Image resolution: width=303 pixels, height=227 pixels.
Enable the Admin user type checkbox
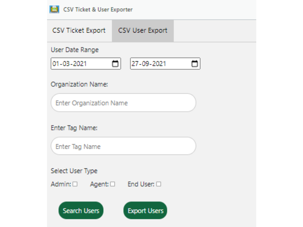[x=75, y=184]
